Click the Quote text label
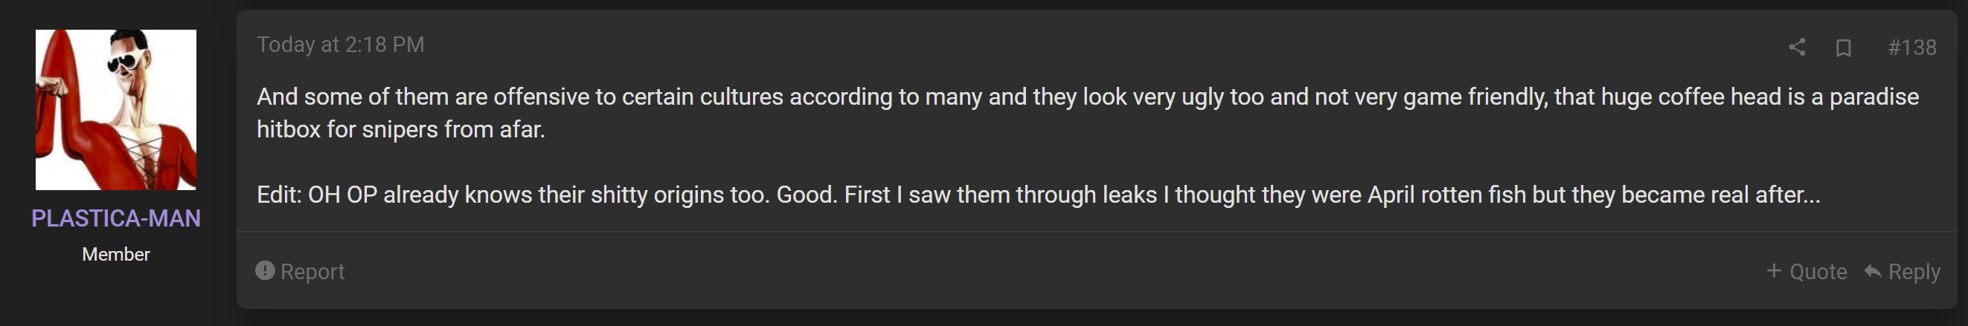 1818,271
